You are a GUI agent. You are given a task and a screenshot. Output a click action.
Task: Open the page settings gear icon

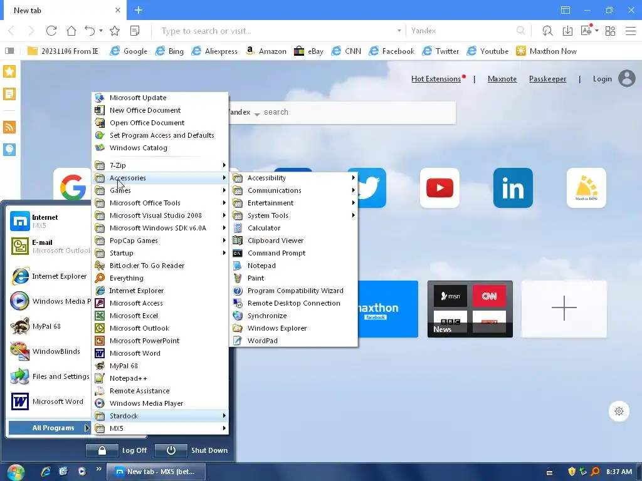[619, 411]
